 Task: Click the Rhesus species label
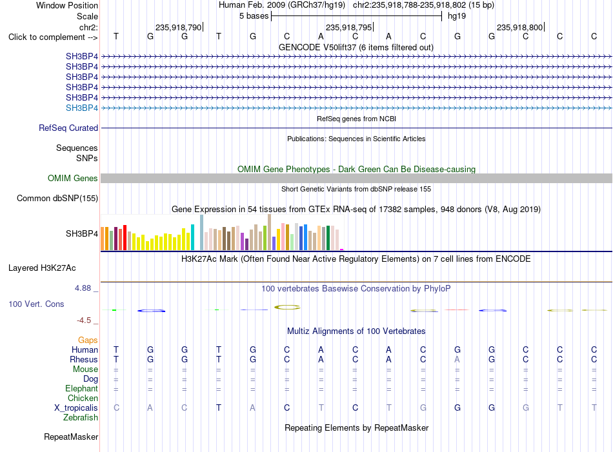point(84,359)
